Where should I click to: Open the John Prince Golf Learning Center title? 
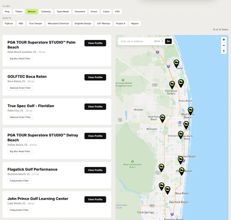point(38,199)
